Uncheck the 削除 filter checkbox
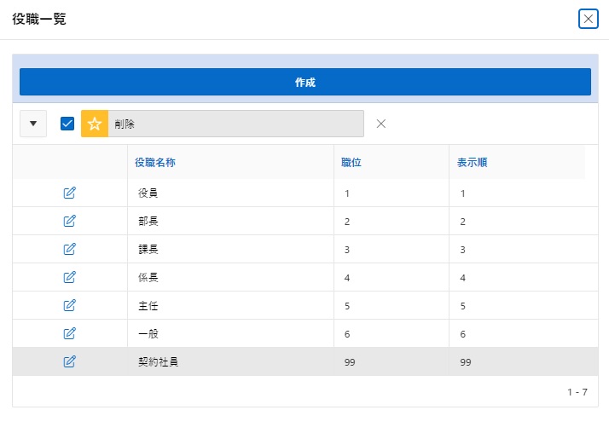The height and width of the screenshot is (433, 609). click(67, 124)
